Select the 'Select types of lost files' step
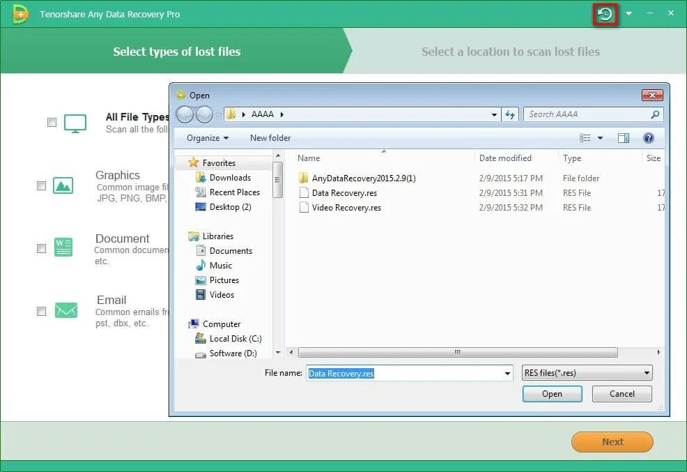This screenshot has height=472, width=687. pos(176,52)
